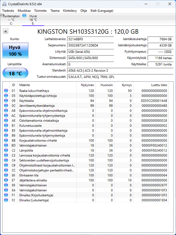176x235 pixels.
Task: Click status icon for attribute C3 row
Action: [x=6, y=155]
